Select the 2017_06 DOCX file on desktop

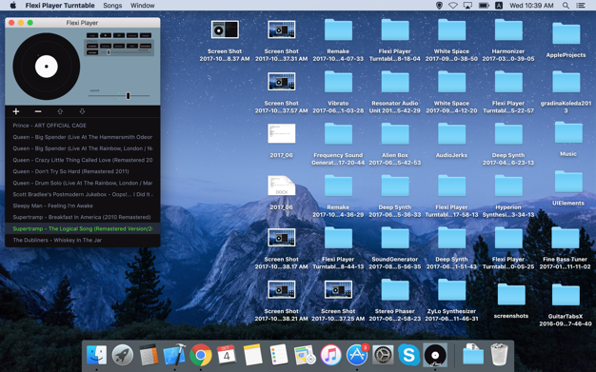pos(281,186)
